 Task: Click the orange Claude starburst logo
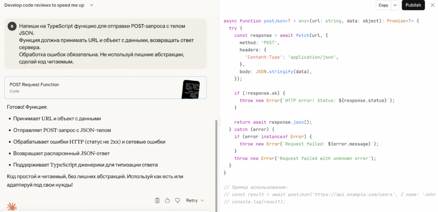pyautogui.click(x=12, y=207)
